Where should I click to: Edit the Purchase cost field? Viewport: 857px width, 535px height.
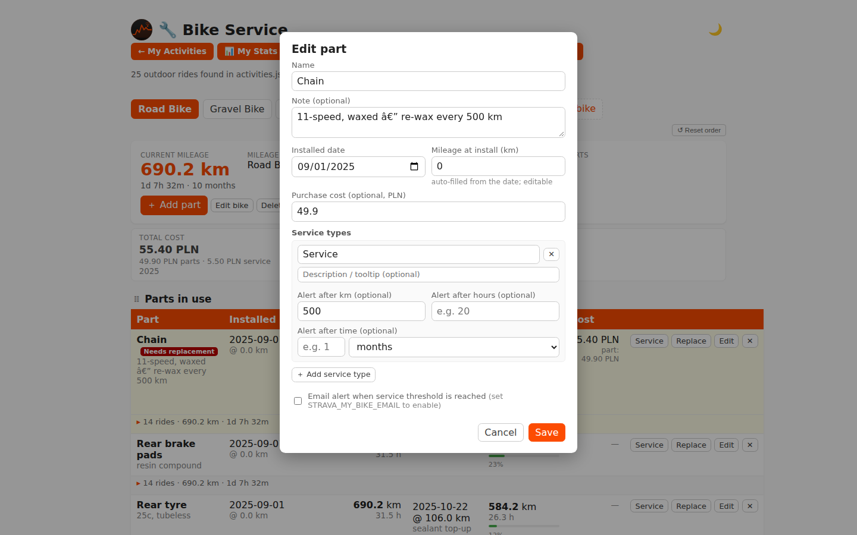click(428, 212)
